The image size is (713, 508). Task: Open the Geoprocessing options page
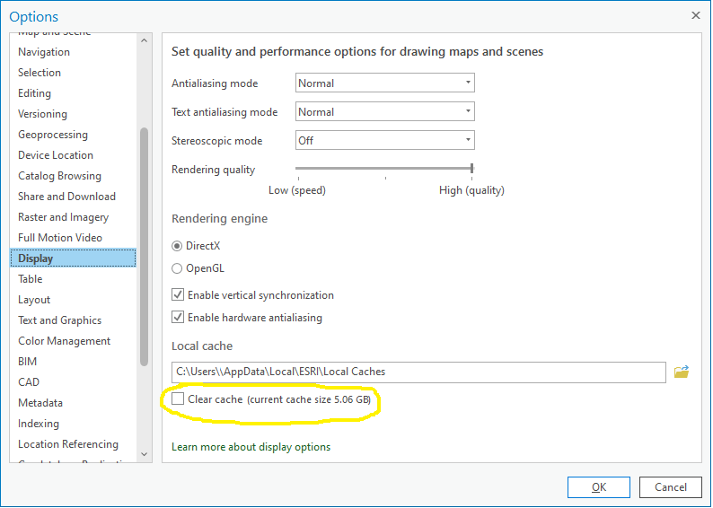tap(53, 135)
